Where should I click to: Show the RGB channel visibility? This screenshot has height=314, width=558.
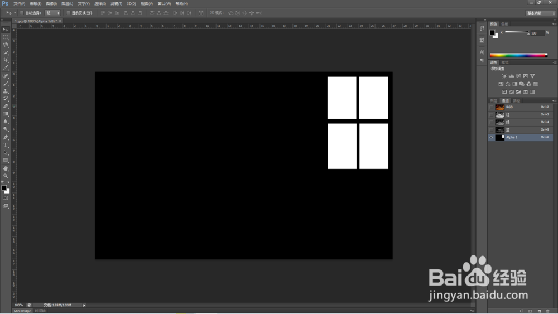[x=491, y=107]
